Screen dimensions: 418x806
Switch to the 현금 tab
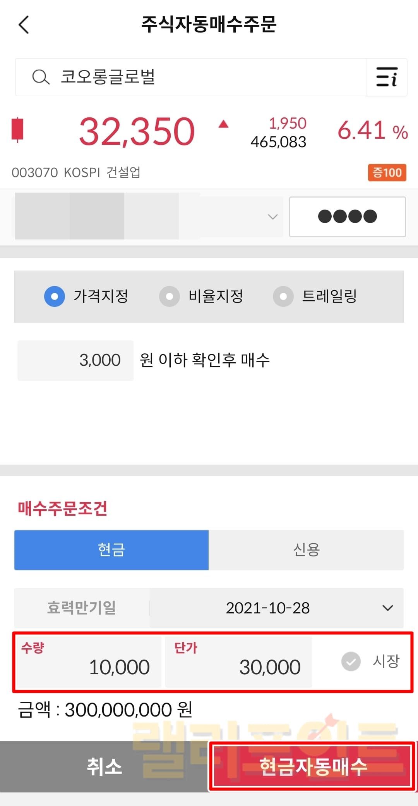tap(111, 550)
